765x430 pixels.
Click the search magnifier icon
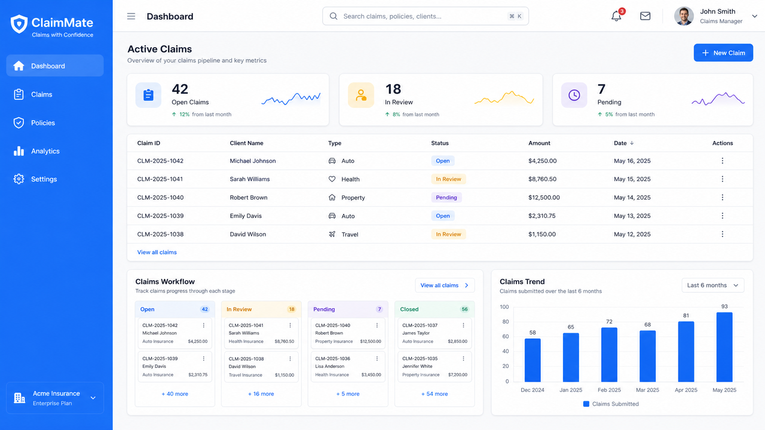coord(333,16)
